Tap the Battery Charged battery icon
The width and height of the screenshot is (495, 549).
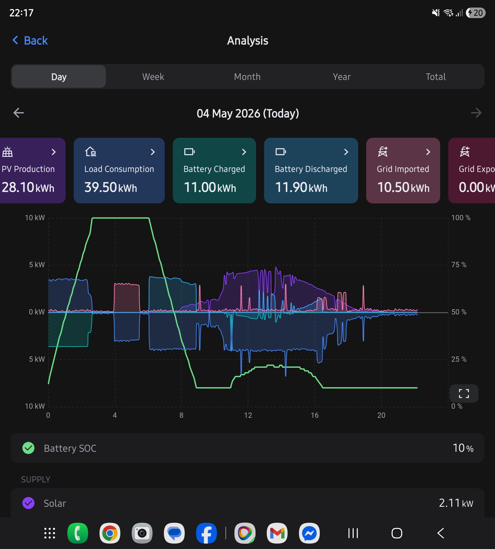click(190, 152)
